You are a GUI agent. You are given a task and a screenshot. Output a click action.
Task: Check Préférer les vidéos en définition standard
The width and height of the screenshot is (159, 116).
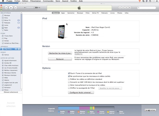tap(69, 79)
